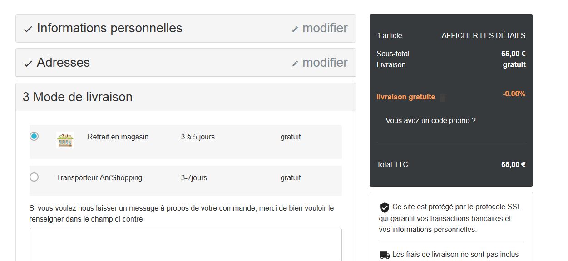This screenshot has width=568, height=261.
Task: Select Transporteur Ani'Shopping radio button
Action: pos(34,177)
